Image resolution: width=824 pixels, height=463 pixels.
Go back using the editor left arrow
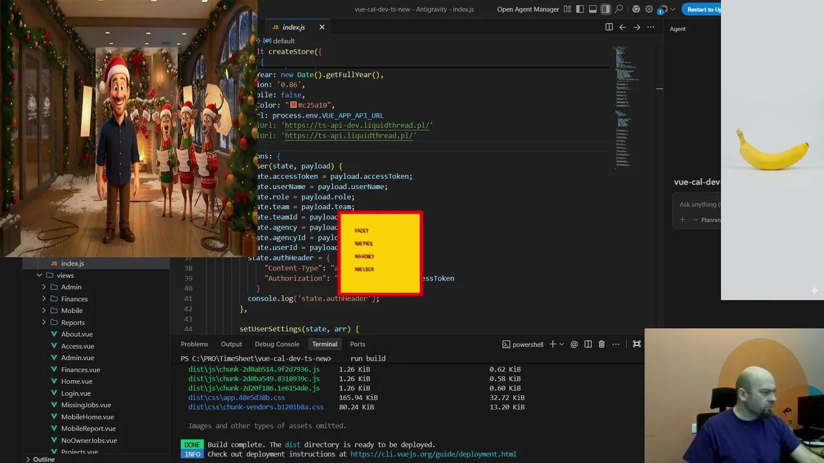[623, 27]
